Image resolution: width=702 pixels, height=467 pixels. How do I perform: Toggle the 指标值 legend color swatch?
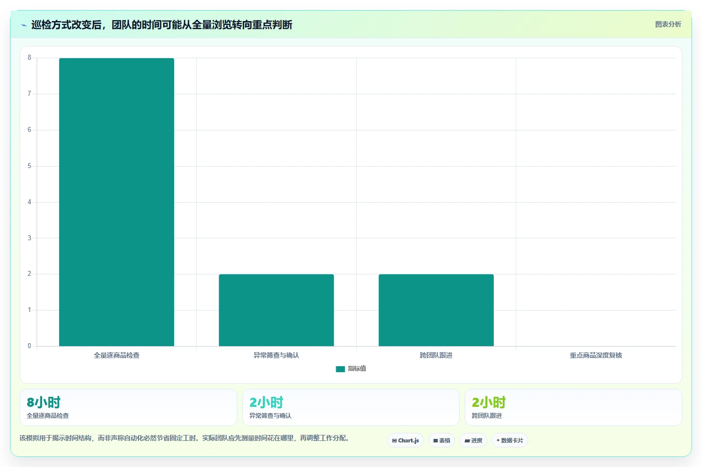click(x=340, y=369)
